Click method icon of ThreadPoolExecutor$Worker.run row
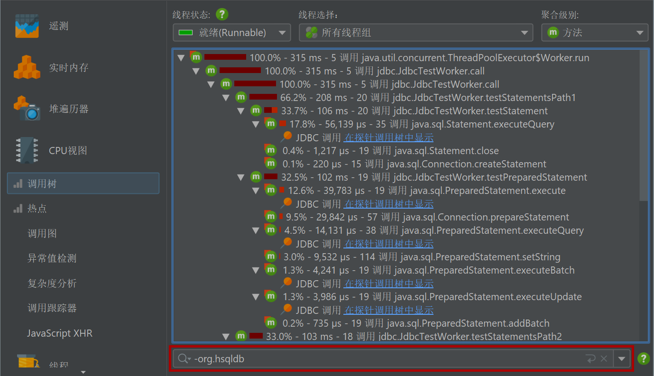 196,57
